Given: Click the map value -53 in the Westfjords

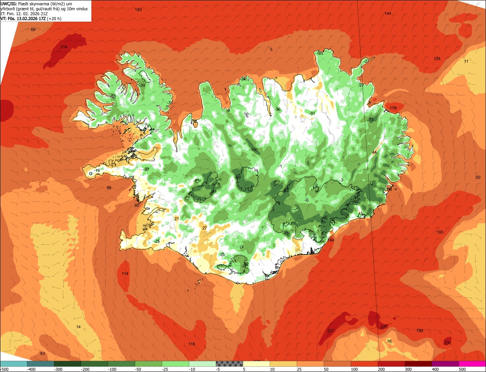Looking at the screenshot, I should point(112,96).
